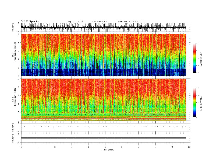This screenshot has height=165, width=213.
Task: Click the ch.2 spectrogram plot area
Action: tap(104, 100)
